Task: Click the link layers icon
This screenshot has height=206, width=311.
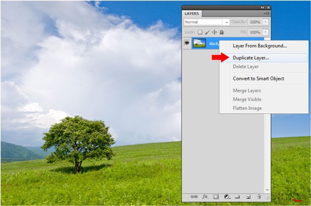Action: pos(194,197)
